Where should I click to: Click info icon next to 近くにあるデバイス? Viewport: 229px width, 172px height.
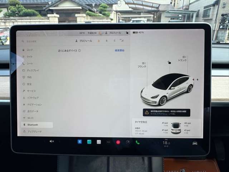point(79,51)
